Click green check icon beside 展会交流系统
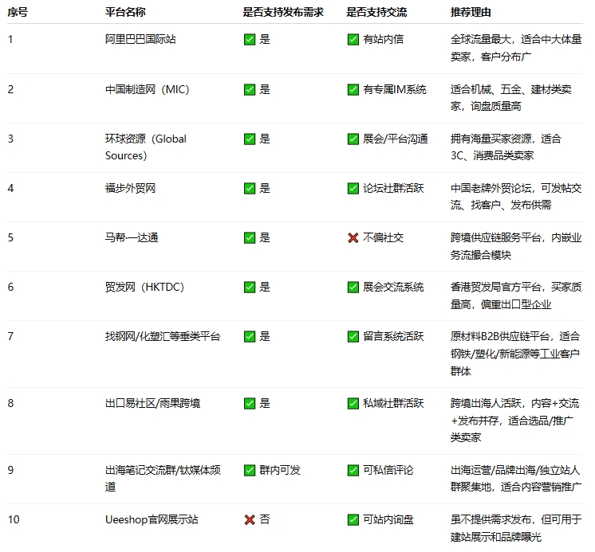 [x=353, y=288]
